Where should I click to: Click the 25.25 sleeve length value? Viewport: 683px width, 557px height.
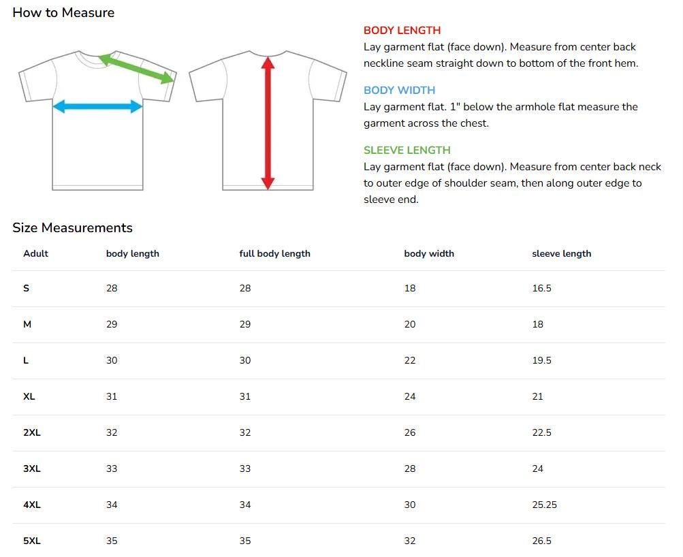(545, 505)
